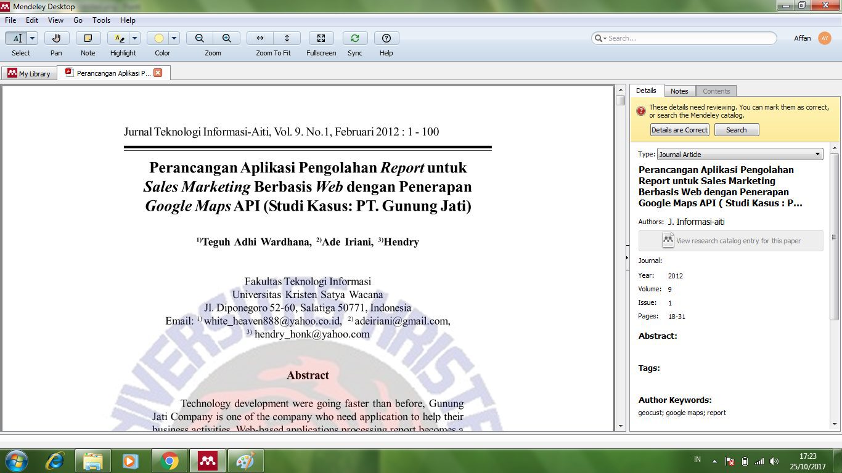
Task: Open the Windows Start menu
Action: click(x=17, y=461)
